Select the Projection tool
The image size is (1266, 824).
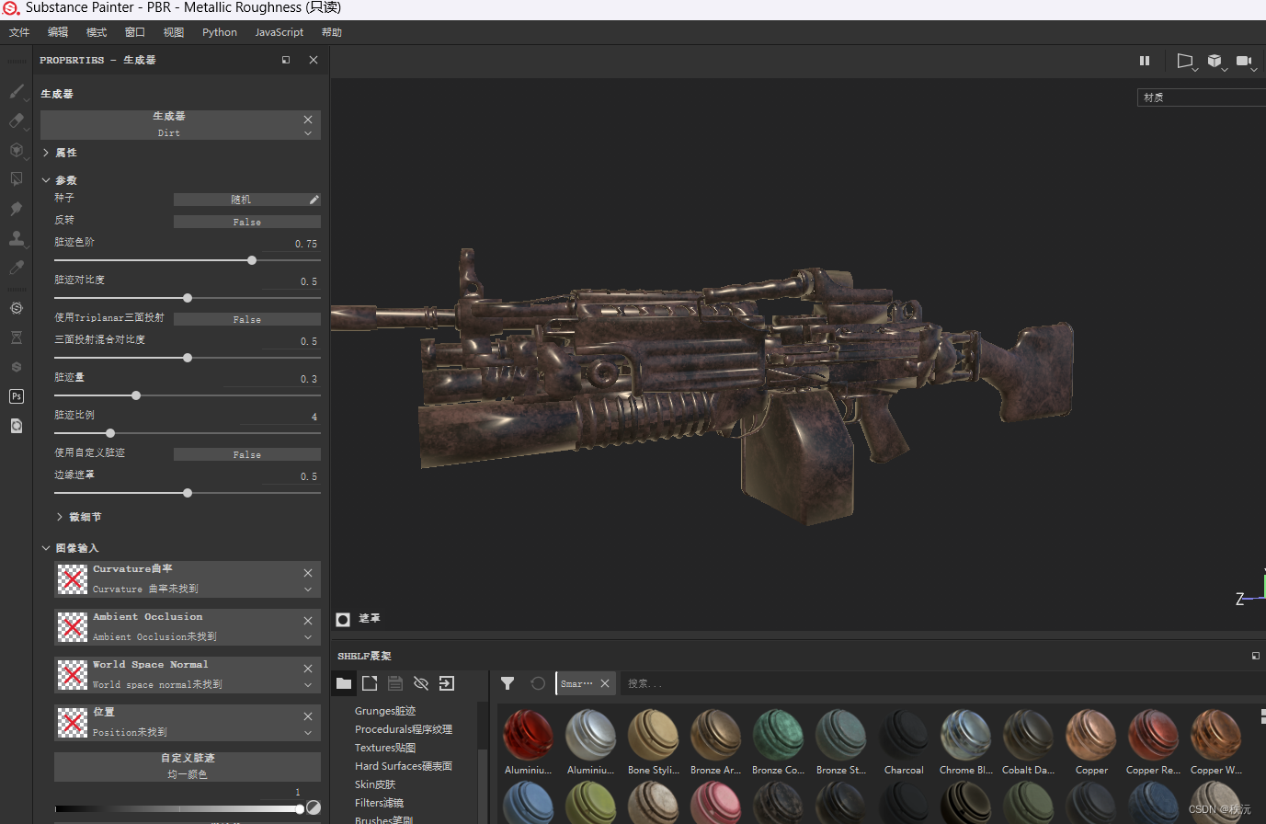[16, 150]
